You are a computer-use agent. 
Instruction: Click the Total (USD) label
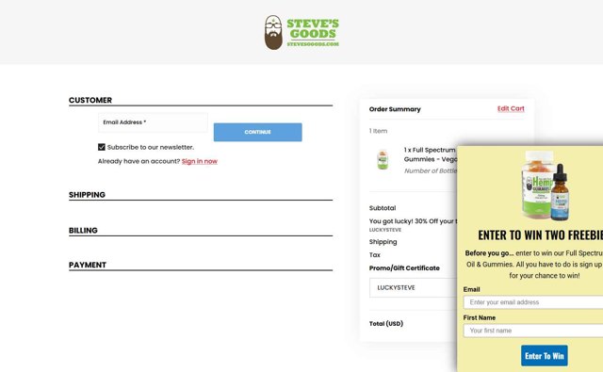[x=386, y=324]
